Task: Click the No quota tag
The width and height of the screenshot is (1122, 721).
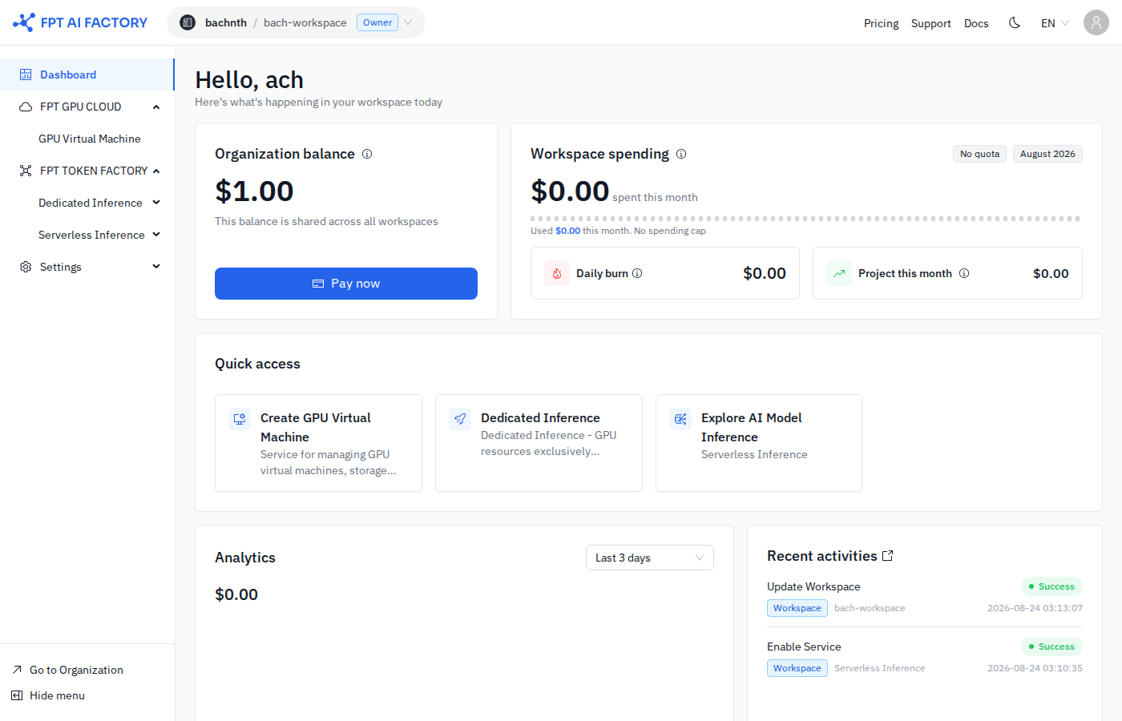Action: [x=979, y=154]
